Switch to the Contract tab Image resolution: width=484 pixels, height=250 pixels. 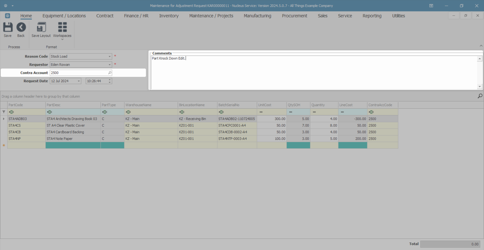point(105,16)
